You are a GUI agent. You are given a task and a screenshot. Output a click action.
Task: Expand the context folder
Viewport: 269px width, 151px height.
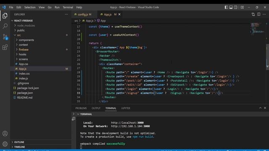41,45
